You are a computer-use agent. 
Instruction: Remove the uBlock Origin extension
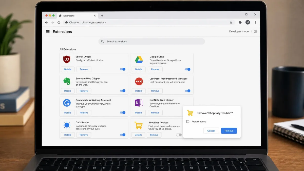pos(84,69)
